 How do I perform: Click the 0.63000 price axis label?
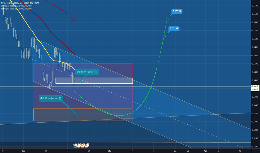255,122
